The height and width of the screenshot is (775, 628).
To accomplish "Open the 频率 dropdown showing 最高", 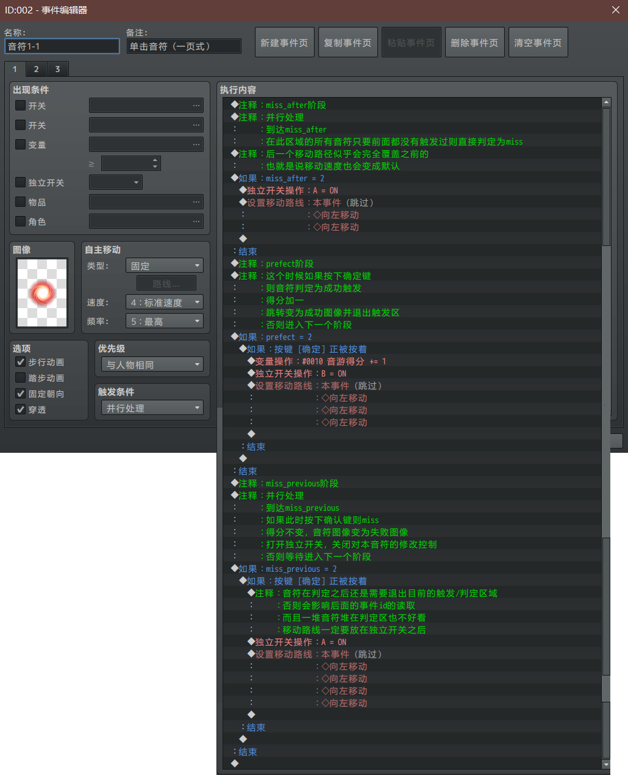I will coord(165,322).
